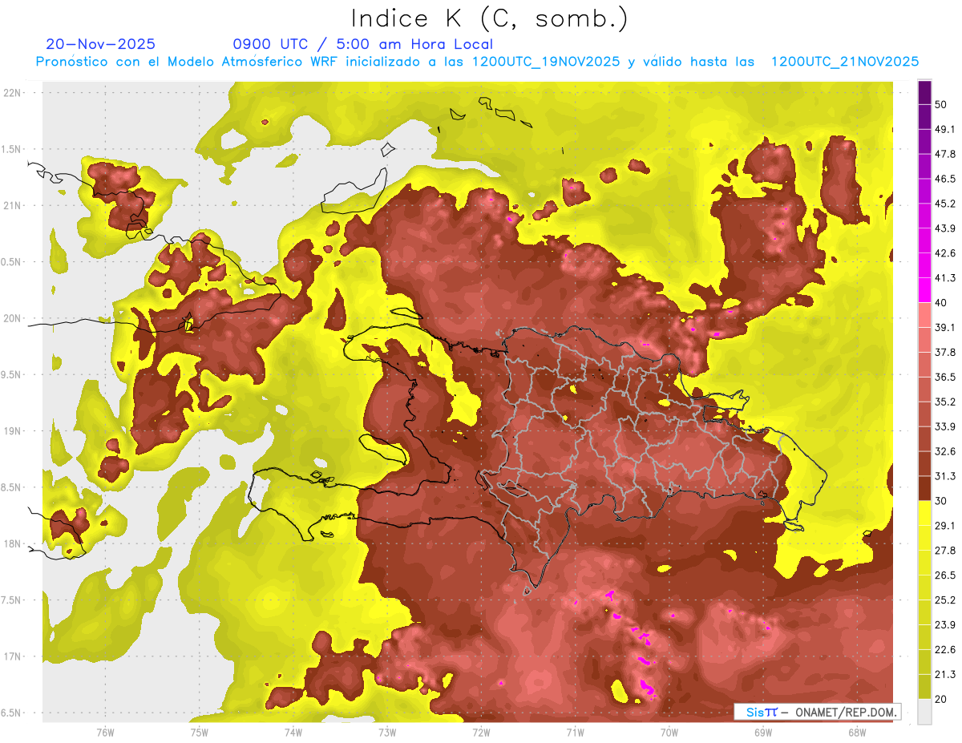
Task: Click the colorbar label '45.2'
Action: click(x=945, y=204)
